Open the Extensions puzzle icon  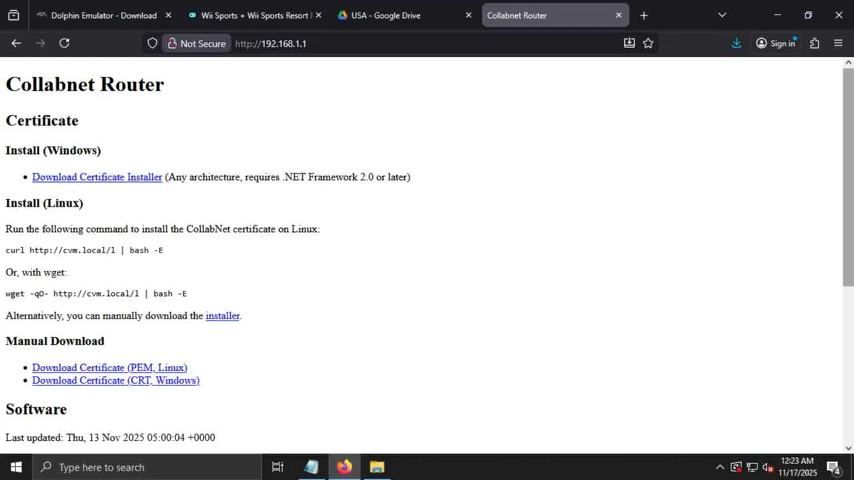(815, 43)
